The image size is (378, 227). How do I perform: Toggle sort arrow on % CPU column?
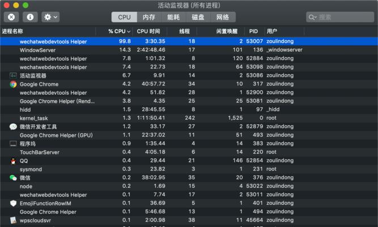click(129, 31)
